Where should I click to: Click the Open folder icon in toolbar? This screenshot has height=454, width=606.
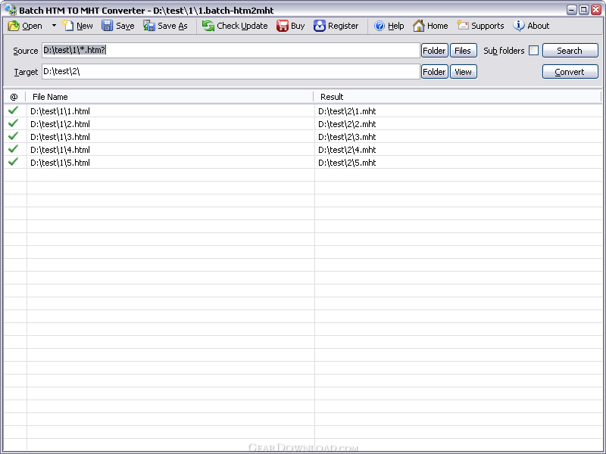[14, 26]
